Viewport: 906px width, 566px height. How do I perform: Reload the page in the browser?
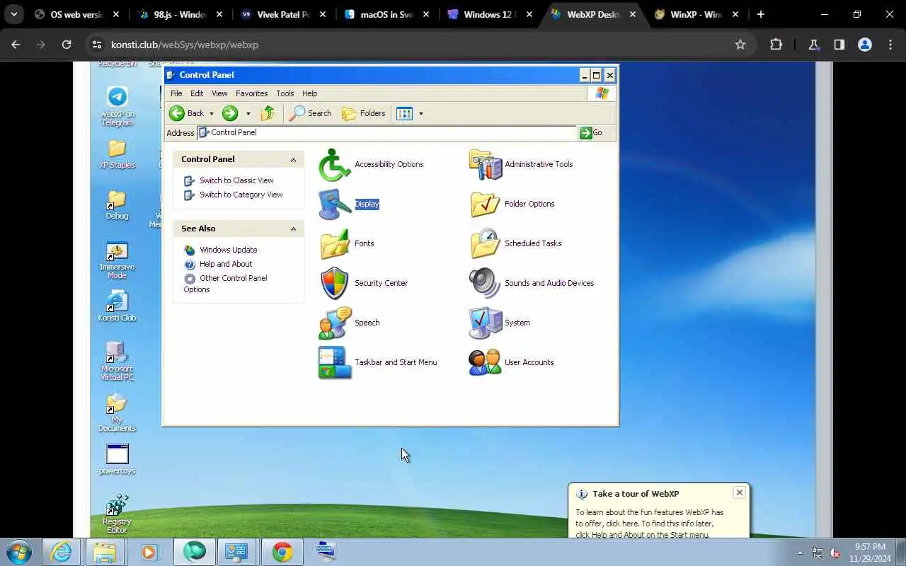click(67, 45)
